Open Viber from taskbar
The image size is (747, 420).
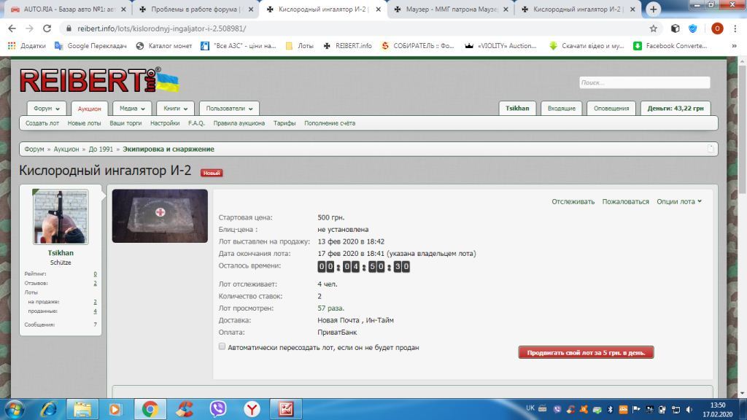click(217, 409)
